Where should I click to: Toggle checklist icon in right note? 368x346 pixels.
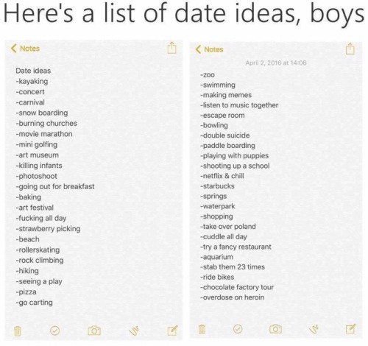point(238,328)
